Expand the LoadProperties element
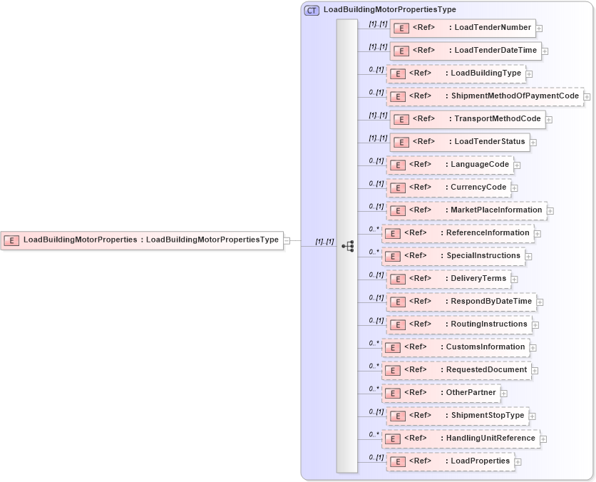The width and height of the screenshot is (596, 482). tap(518, 461)
